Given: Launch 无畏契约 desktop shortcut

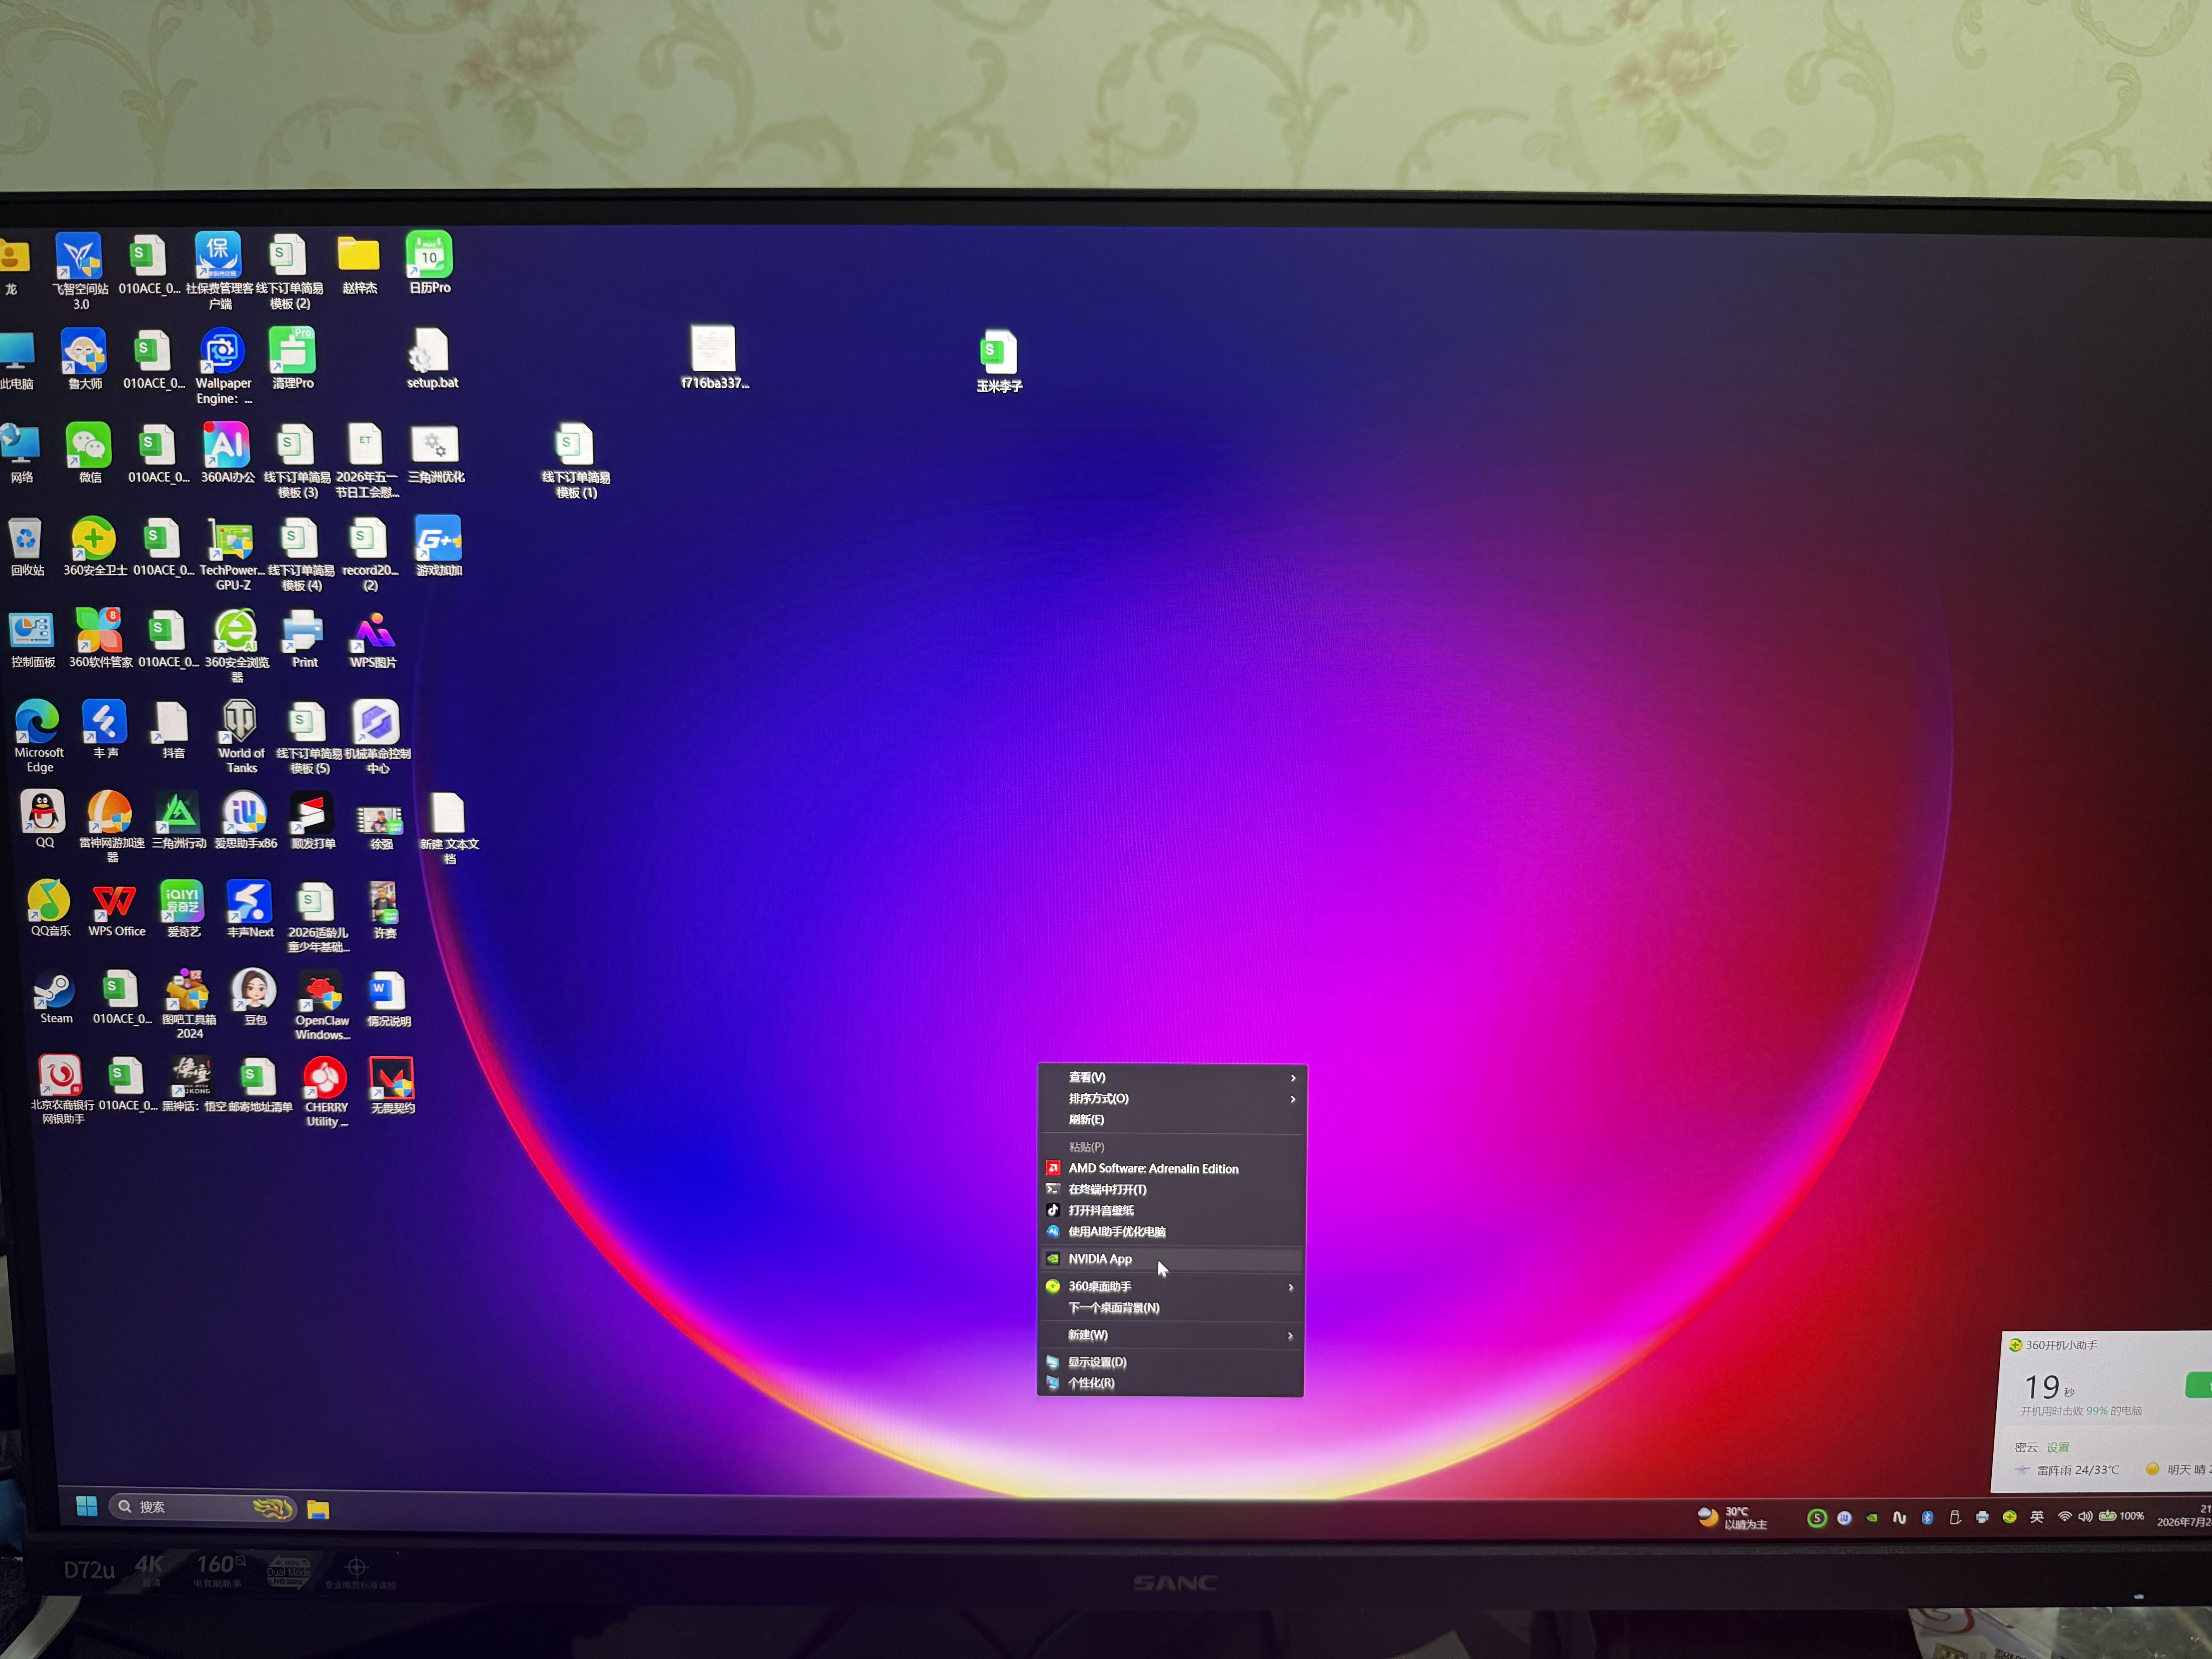Looking at the screenshot, I should pyautogui.click(x=392, y=1086).
